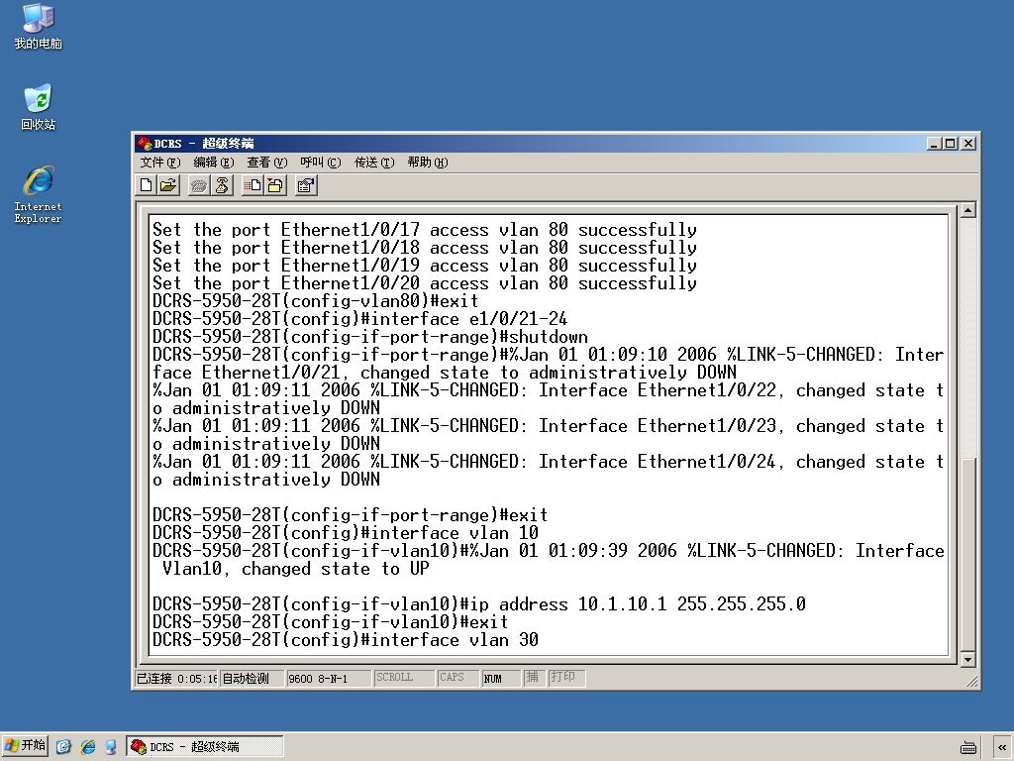Image resolution: width=1014 pixels, height=761 pixels.
Task: Select the Internet Explorer desktop icon
Action: [x=39, y=195]
